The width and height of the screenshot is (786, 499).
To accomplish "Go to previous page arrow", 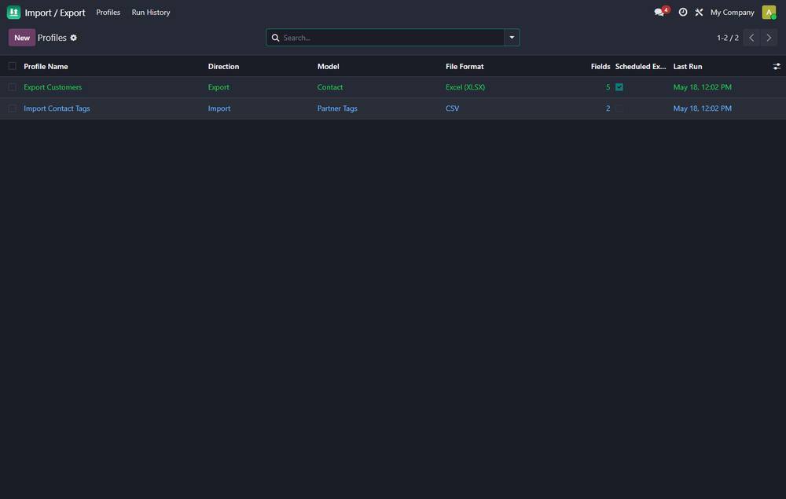I will pos(751,38).
